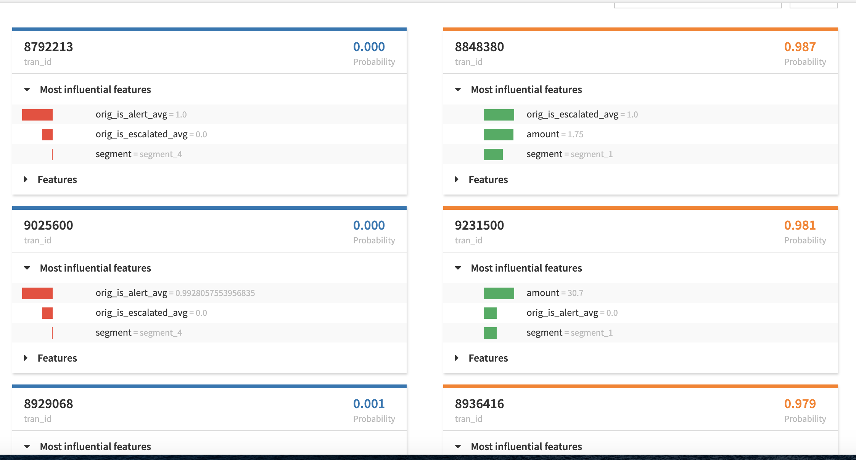
Task: Select segment = segment_4 row in card 9025600
Action: point(138,333)
